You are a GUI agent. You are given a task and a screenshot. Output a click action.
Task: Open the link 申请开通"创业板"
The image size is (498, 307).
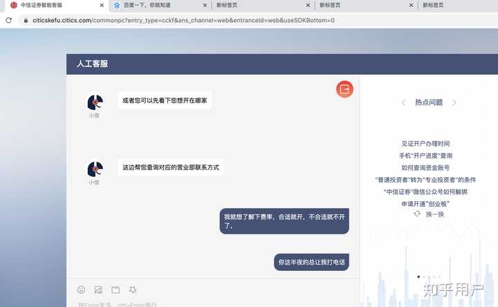coord(425,204)
